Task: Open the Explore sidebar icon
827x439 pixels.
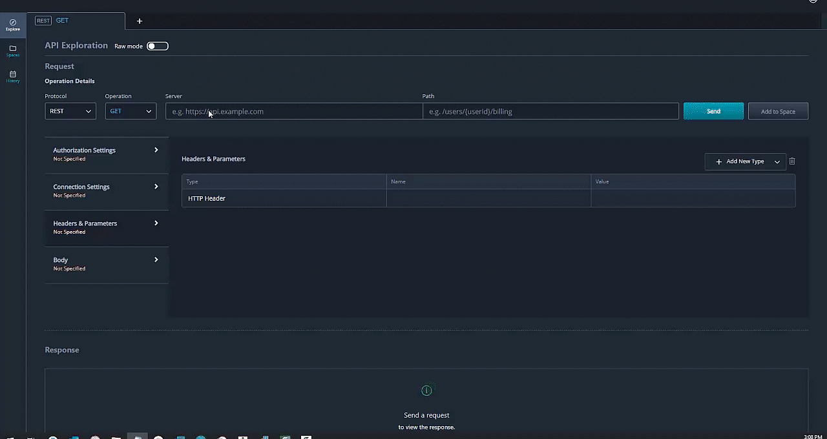Action: click(13, 25)
